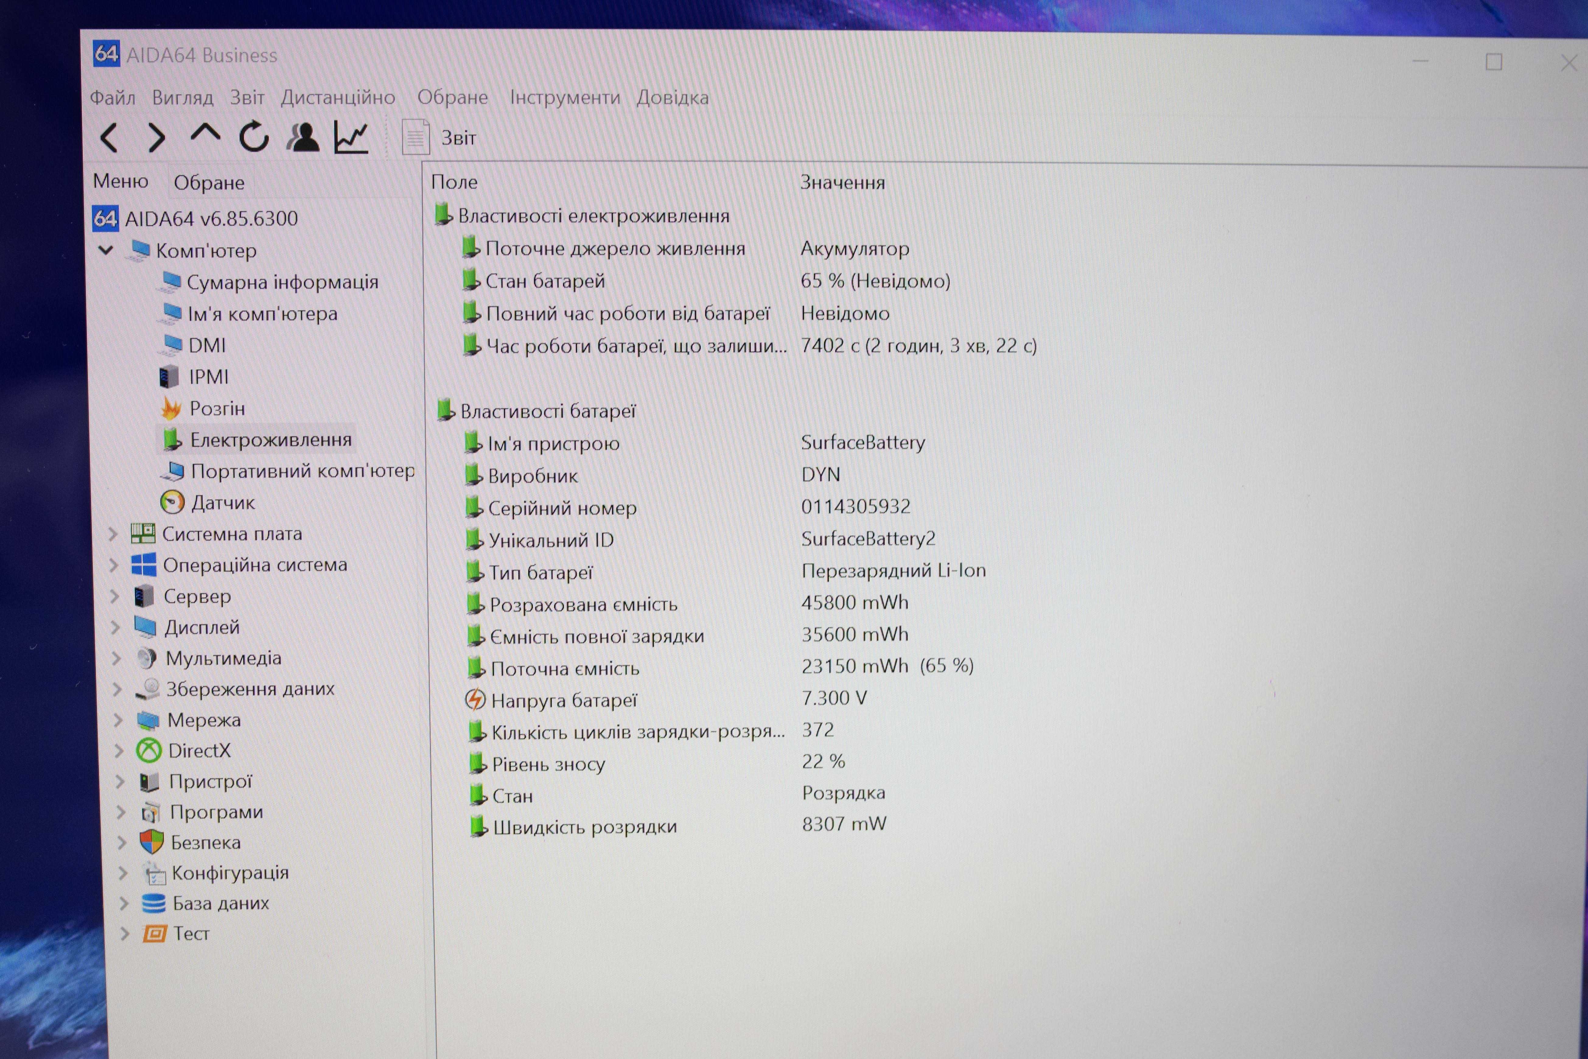The height and width of the screenshot is (1059, 1588).
Task: Click the Збереження даних disk icon
Action: 148,689
